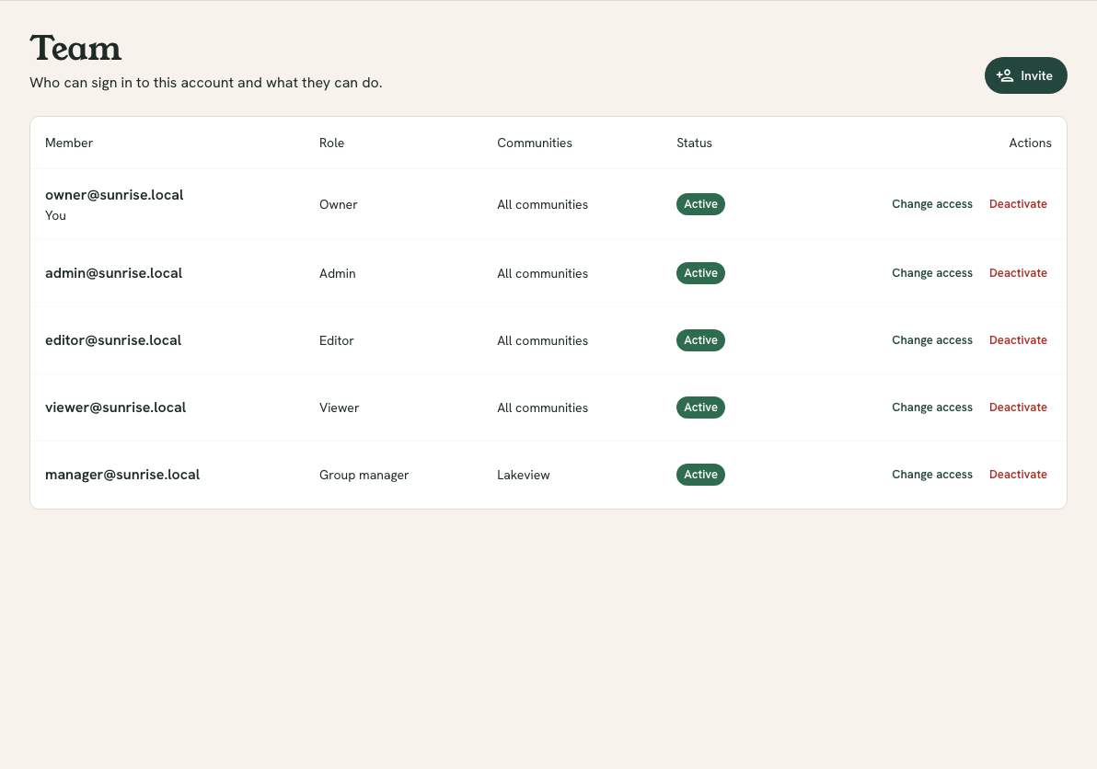The width and height of the screenshot is (1097, 769).
Task: Deactivate viewer@sunrise.local
Action: (x=1018, y=407)
